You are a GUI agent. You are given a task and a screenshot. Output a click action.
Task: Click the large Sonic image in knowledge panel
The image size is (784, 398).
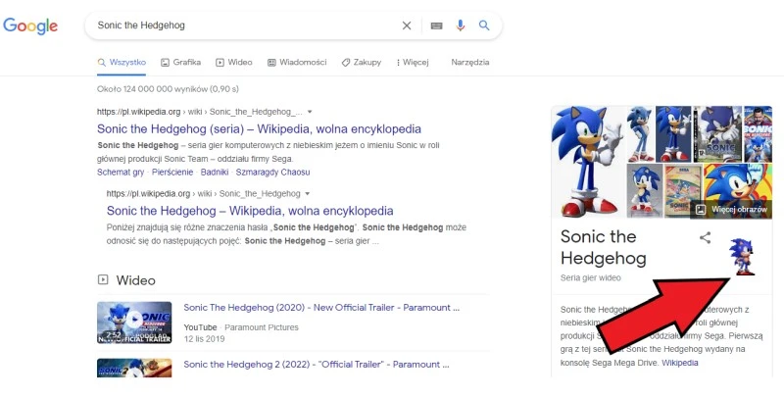(x=588, y=162)
